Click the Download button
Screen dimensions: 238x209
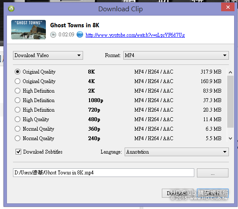177,193
